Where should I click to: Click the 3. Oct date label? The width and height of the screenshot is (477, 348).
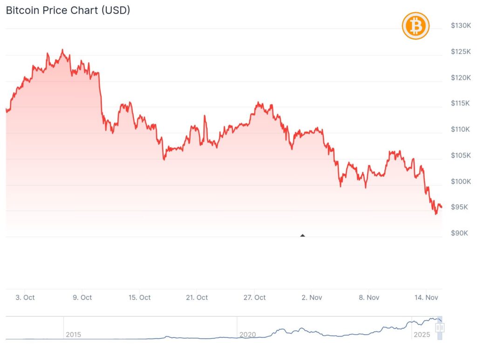coord(25,297)
